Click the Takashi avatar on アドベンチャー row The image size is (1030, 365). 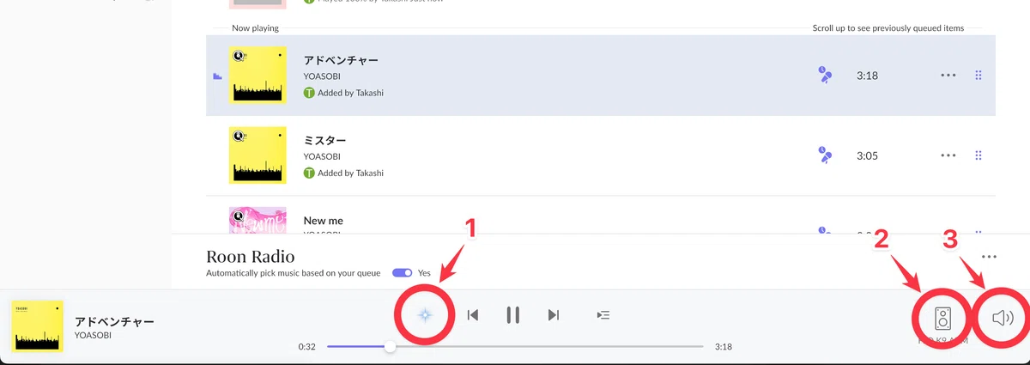coord(309,92)
